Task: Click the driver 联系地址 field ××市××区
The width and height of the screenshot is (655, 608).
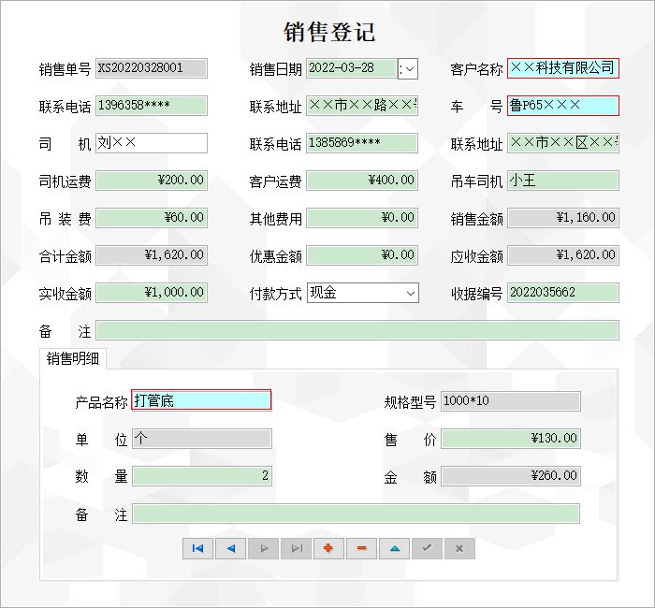Action: tap(563, 143)
